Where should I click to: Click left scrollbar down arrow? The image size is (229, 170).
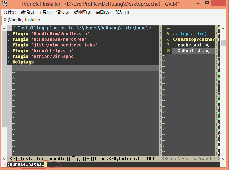(4, 159)
